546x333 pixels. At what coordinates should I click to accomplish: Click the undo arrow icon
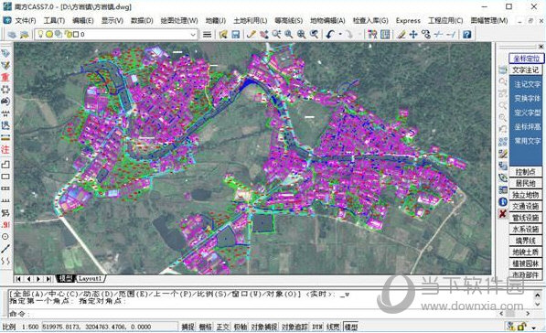[330, 34]
